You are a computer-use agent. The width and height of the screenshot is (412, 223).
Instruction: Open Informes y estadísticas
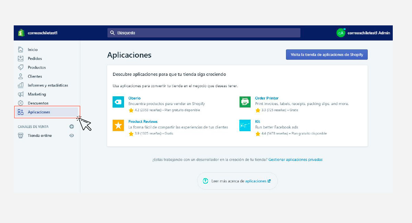point(48,85)
